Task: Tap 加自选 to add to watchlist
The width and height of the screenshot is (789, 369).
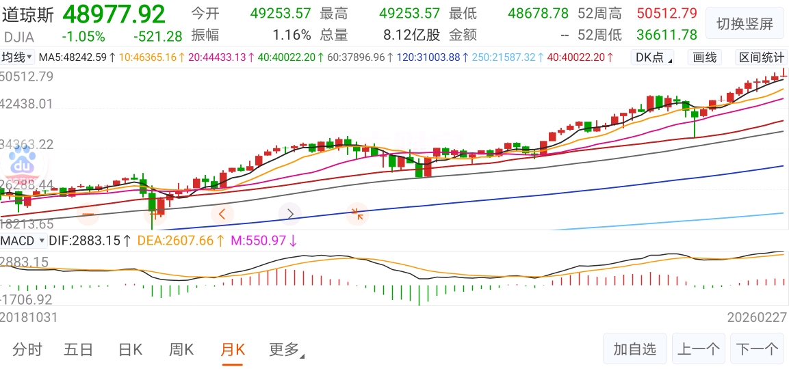Action: point(635,349)
